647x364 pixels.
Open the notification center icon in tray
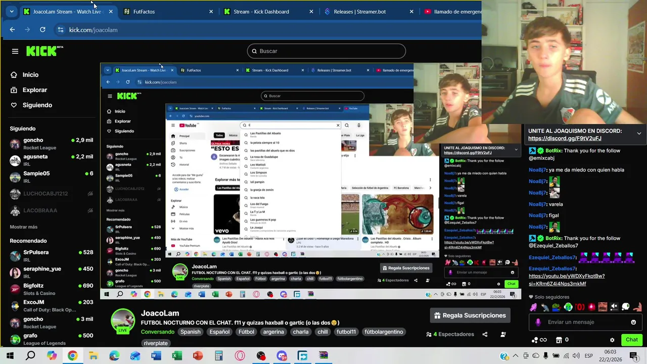tap(633, 356)
